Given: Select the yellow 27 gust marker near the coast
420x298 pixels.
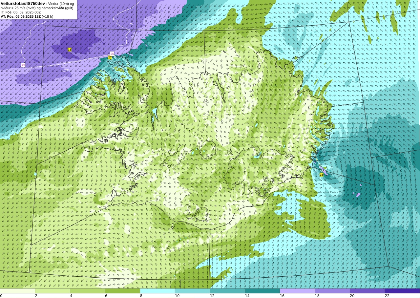Looking at the screenshot, I should tap(110, 57).
